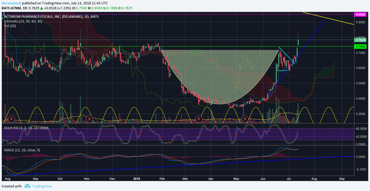Click the +0.0528 (+7.23%) change value
The width and height of the screenshot is (370, 191).
click(57, 8)
